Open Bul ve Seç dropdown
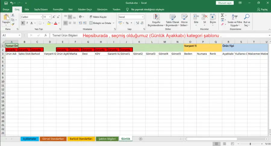 (247, 20)
